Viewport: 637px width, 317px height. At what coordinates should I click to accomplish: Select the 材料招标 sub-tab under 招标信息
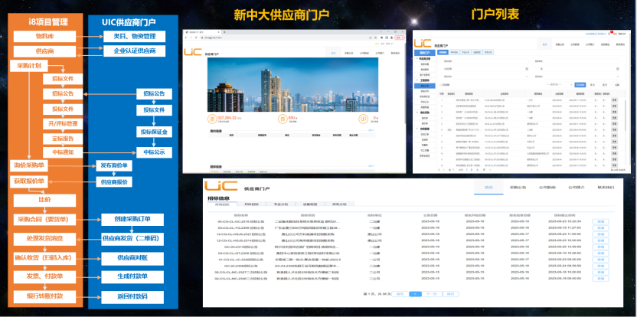click(x=250, y=204)
